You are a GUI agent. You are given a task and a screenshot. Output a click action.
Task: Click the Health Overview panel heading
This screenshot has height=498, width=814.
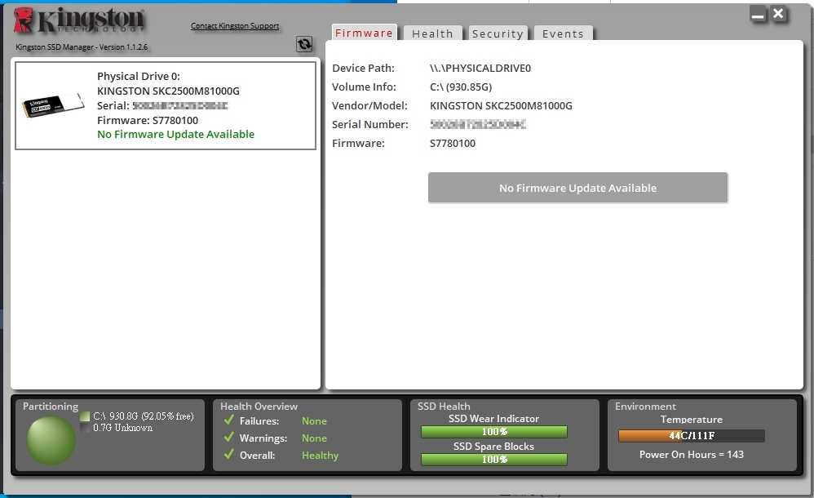[259, 406]
